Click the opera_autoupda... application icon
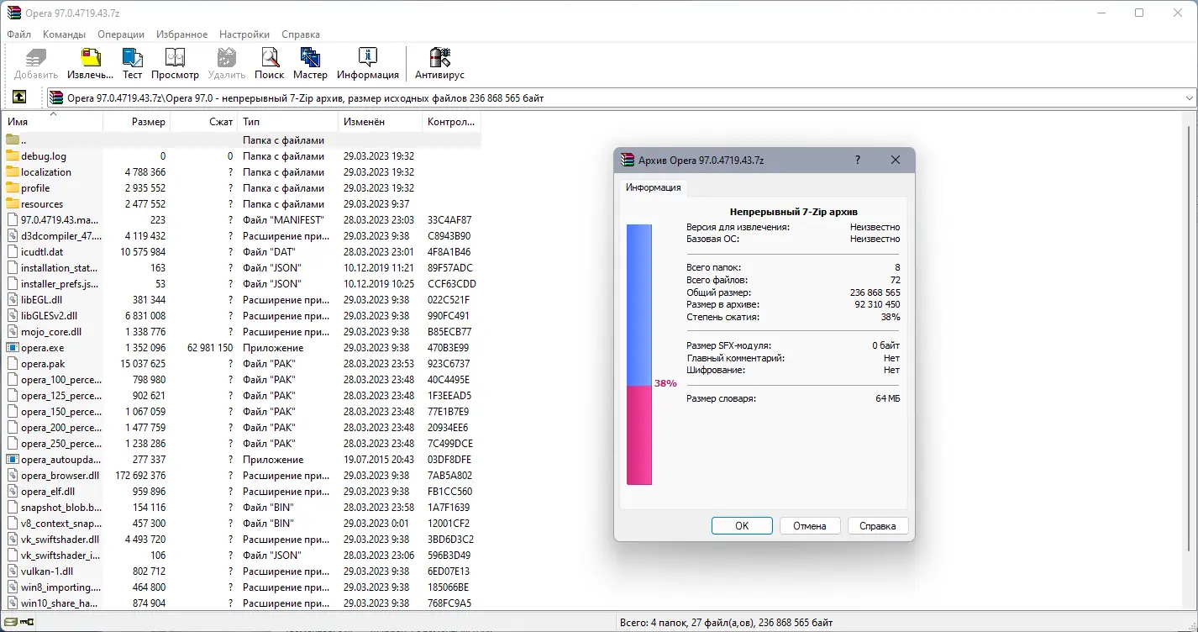The width and height of the screenshot is (1198, 632). tap(13, 459)
